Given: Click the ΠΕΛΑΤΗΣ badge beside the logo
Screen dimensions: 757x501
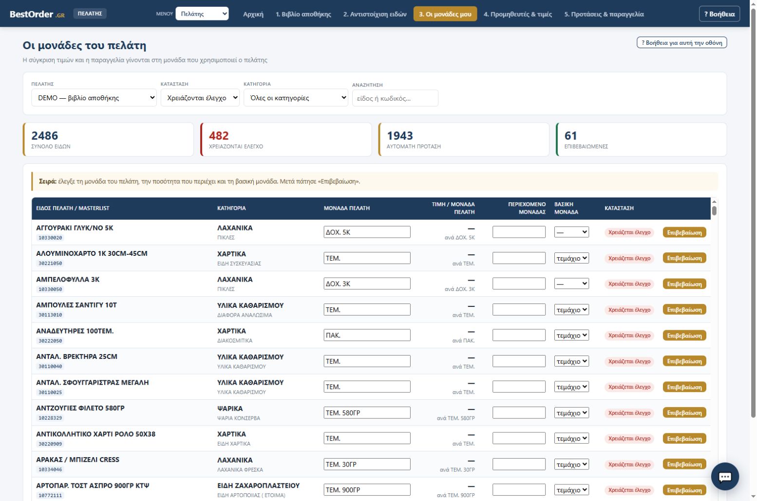Looking at the screenshot, I should tap(90, 14).
